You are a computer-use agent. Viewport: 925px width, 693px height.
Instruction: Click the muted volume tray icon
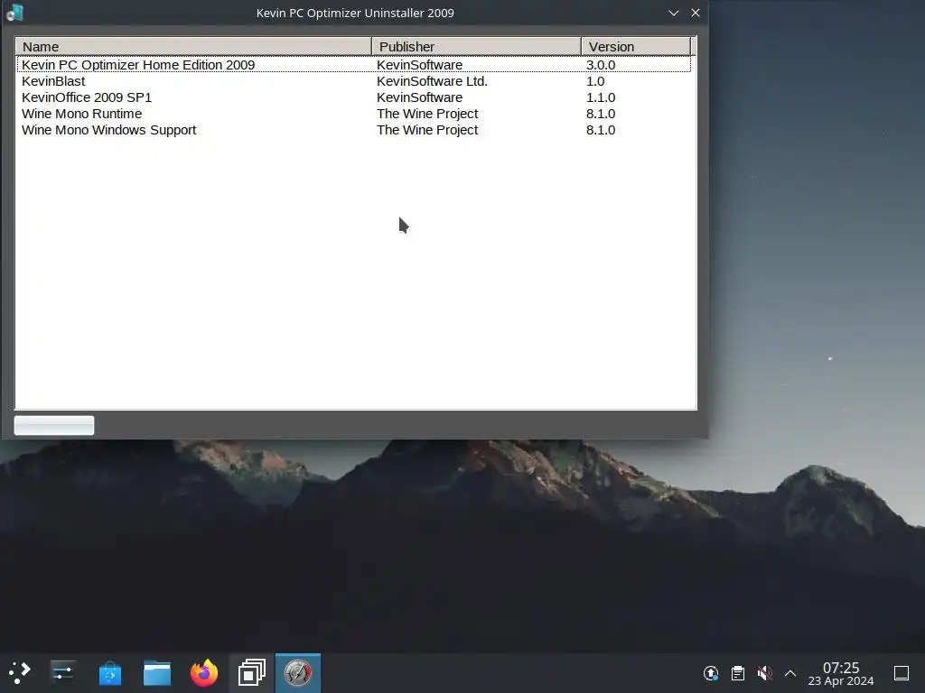[764, 673]
